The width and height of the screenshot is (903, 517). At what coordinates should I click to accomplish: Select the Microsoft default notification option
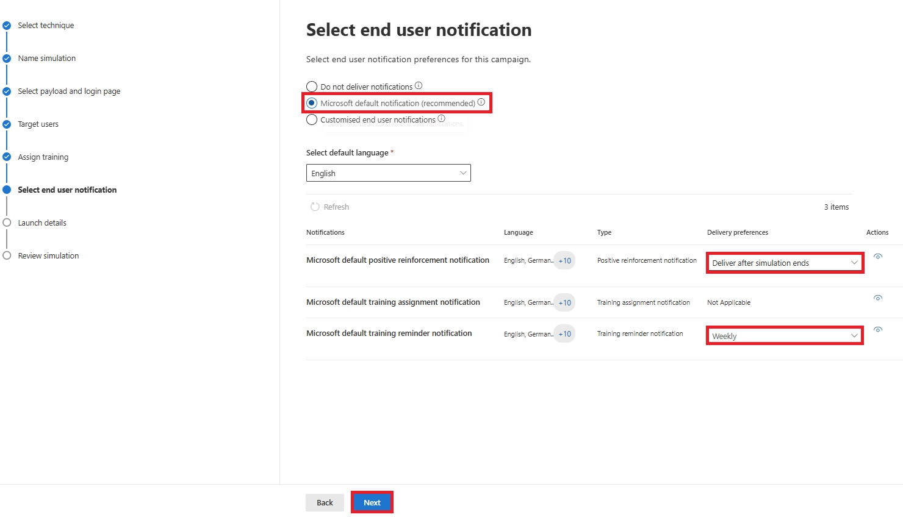(x=312, y=102)
